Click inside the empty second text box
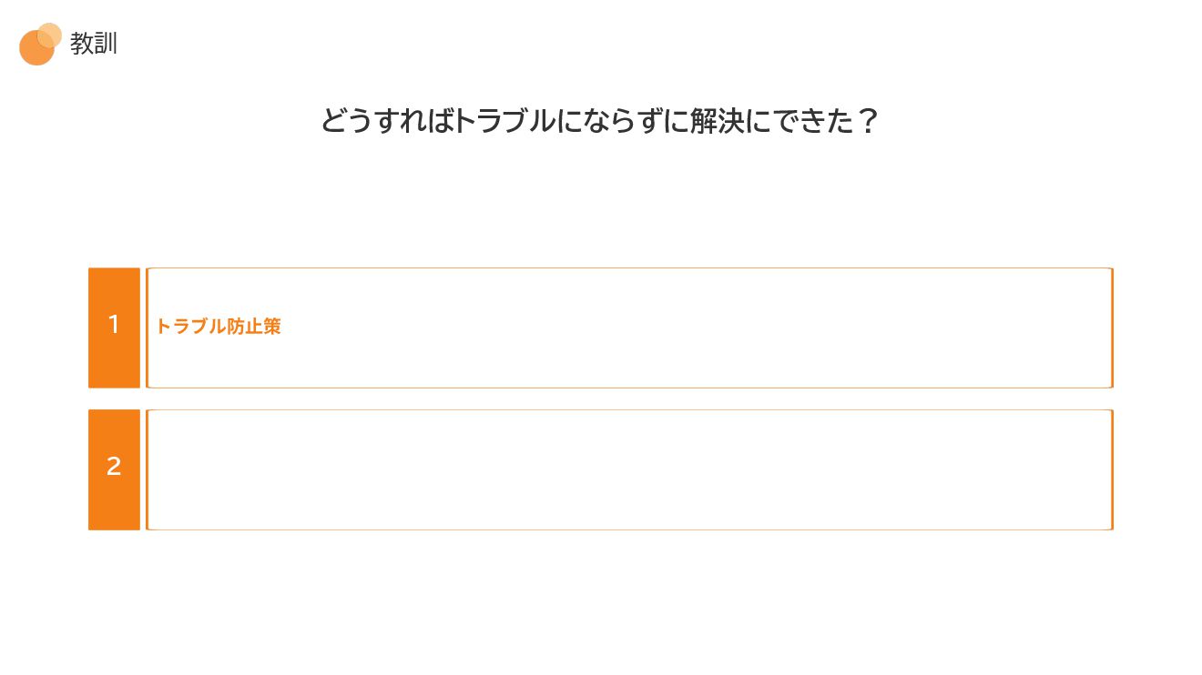 pos(628,469)
